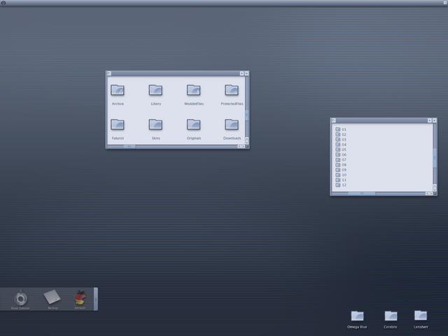Click folder window's horizontal scroll right arrow
Image resolution: width=448 pixels, height=336 pixels.
click(x=243, y=146)
